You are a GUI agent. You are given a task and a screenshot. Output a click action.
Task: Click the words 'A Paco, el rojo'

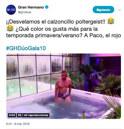102,35
